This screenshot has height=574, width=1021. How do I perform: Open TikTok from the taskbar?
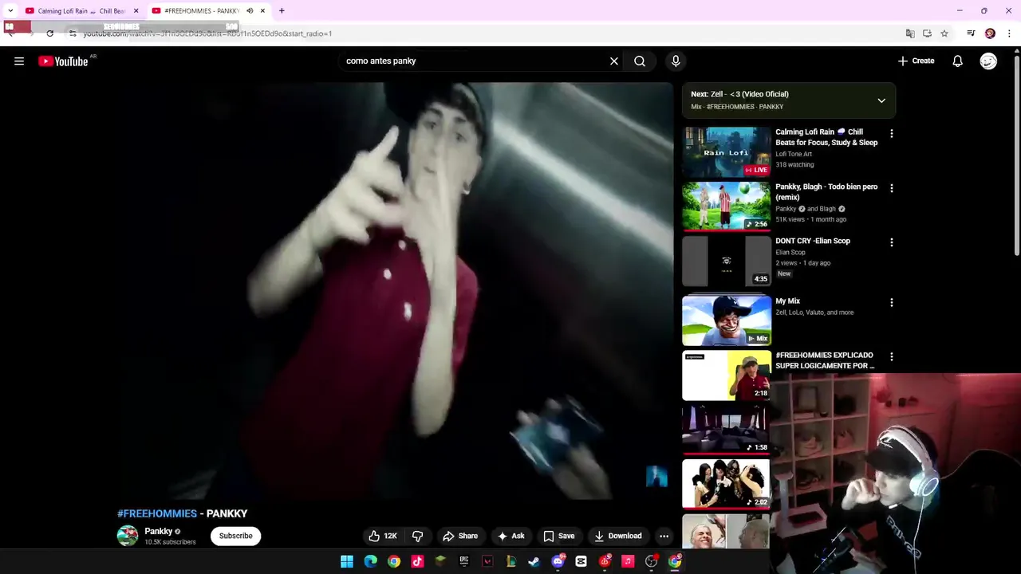click(417, 561)
